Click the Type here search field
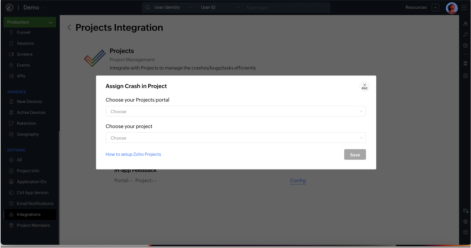Viewport: 471px width, 248px height. click(287, 7)
